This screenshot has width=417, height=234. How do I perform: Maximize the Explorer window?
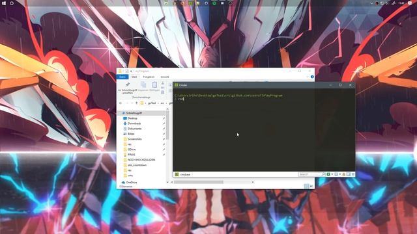pyautogui.click(x=300, y=71)
